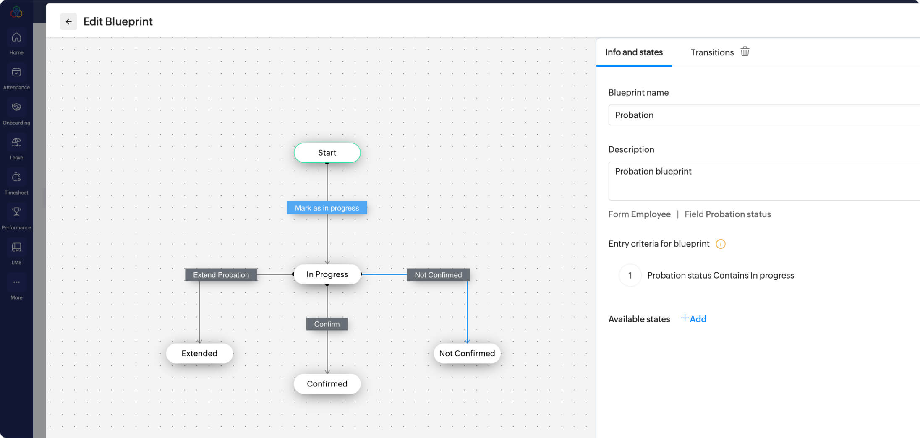Image resolution: width=920 pixels, height=438 pixels.
Task: Select the Confirm transition label
Action: [x=327, y=324]
